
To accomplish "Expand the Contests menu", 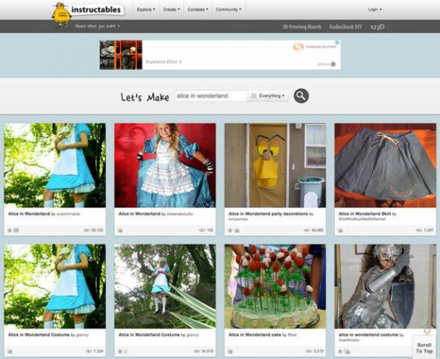I will point(198,9).
